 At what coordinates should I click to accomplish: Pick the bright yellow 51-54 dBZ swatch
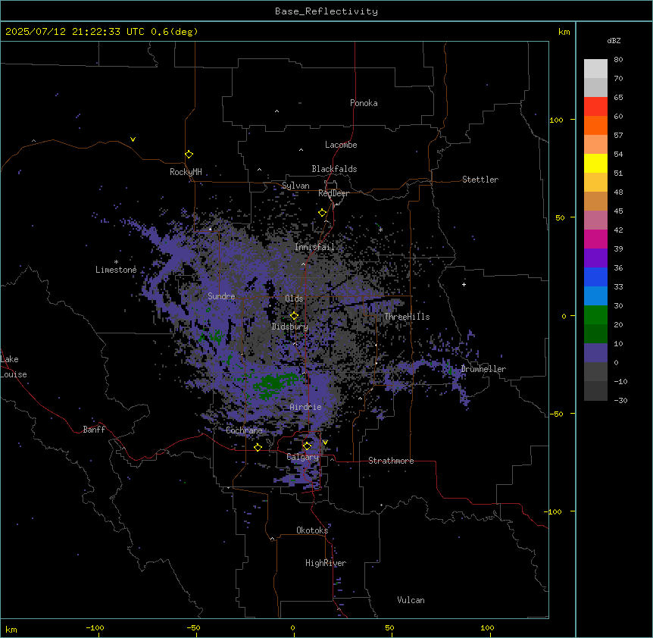click(x=595, y=163)
